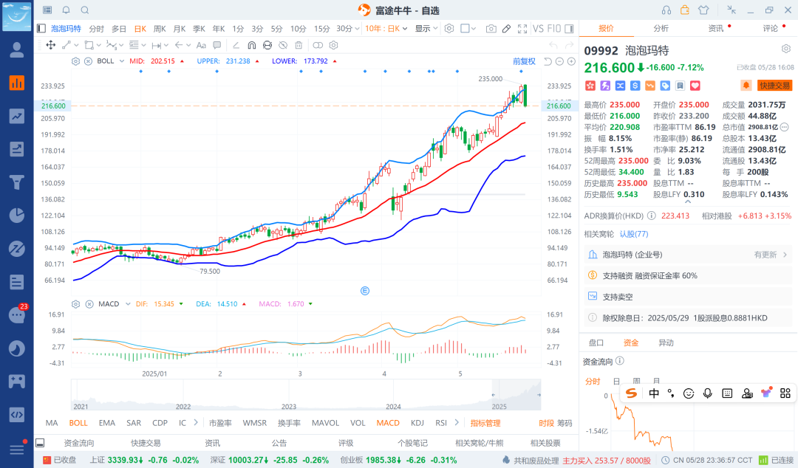Switch to the 评论 tab

[x=771, y=29]
